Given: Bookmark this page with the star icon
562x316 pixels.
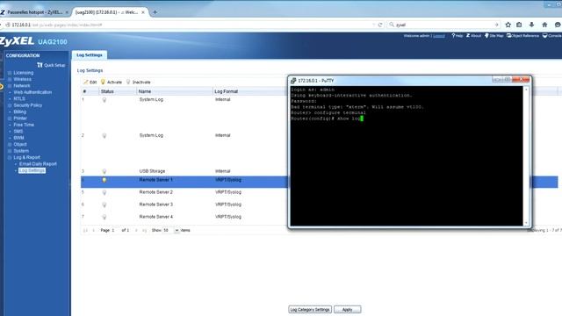Looking at the screenshot, I should pos(508,25).
